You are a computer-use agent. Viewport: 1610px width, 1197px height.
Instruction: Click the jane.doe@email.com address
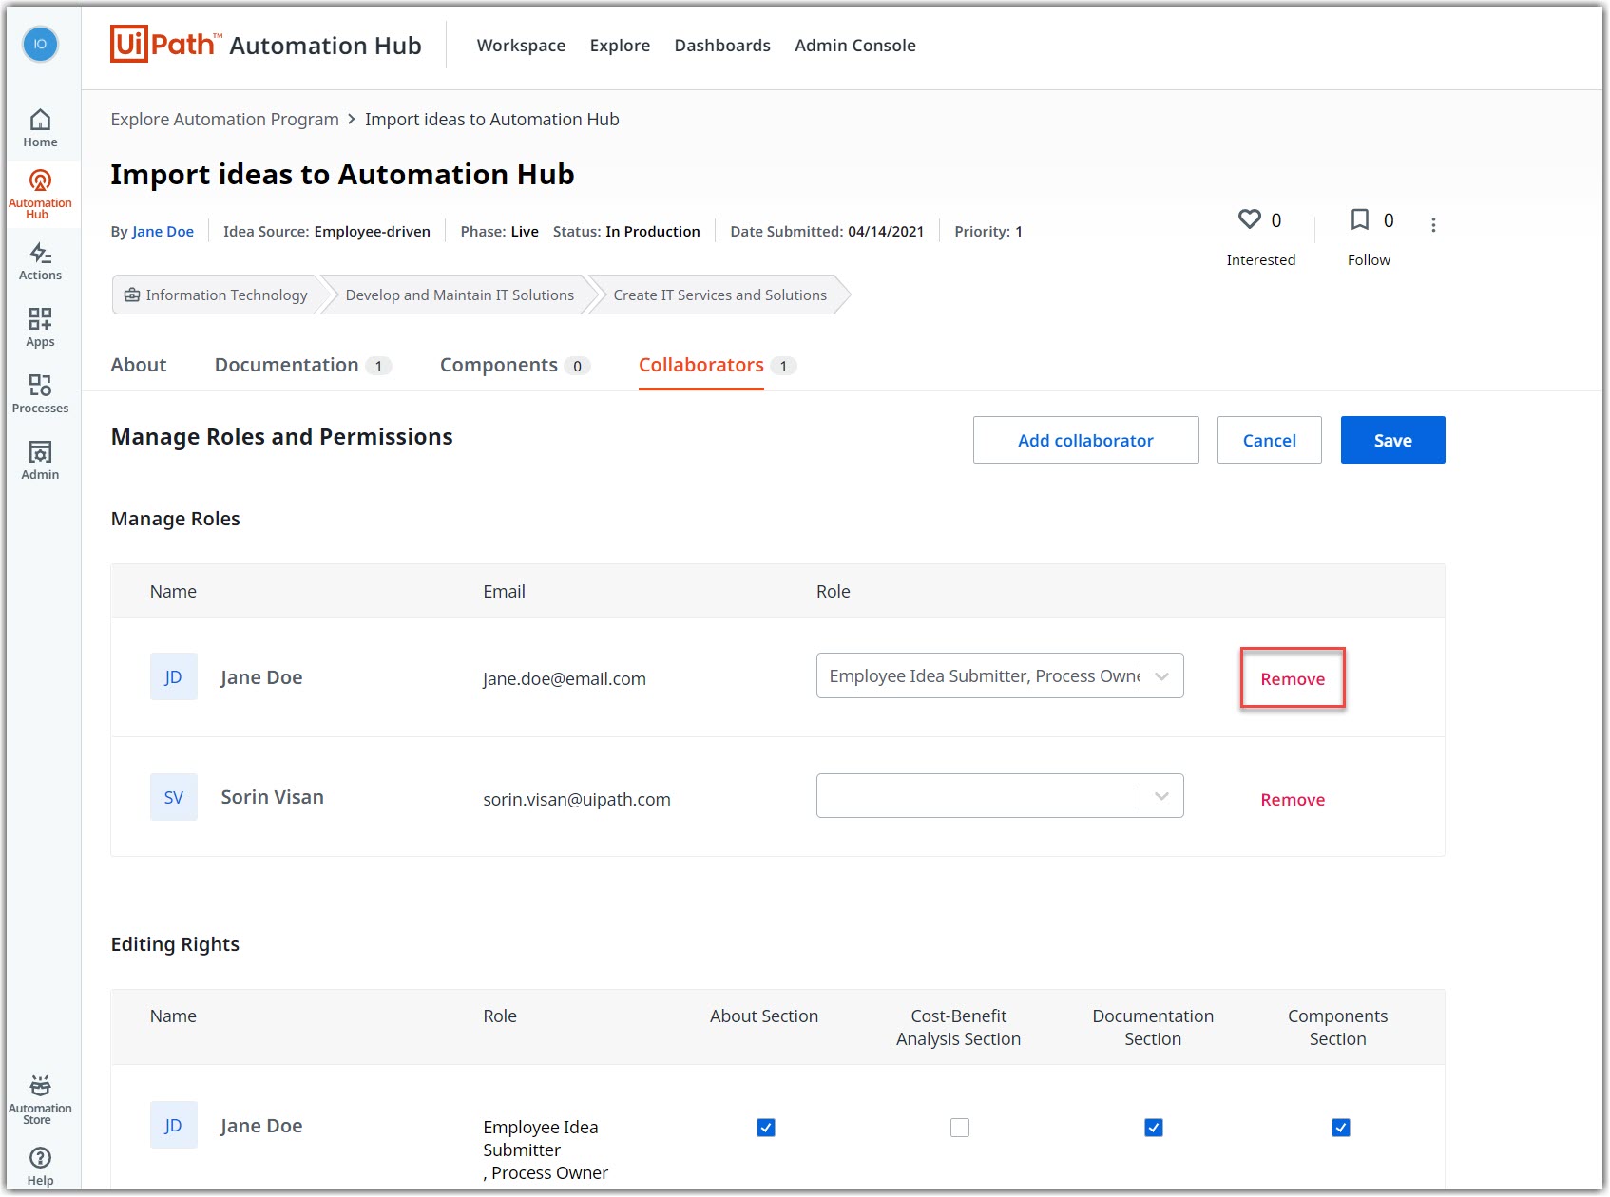[x=565, y=679]
